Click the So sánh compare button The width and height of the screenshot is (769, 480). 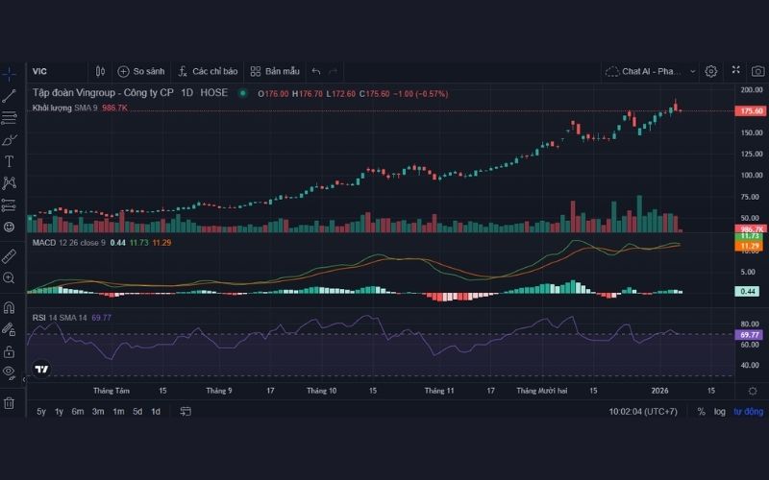tap(140, 71)
